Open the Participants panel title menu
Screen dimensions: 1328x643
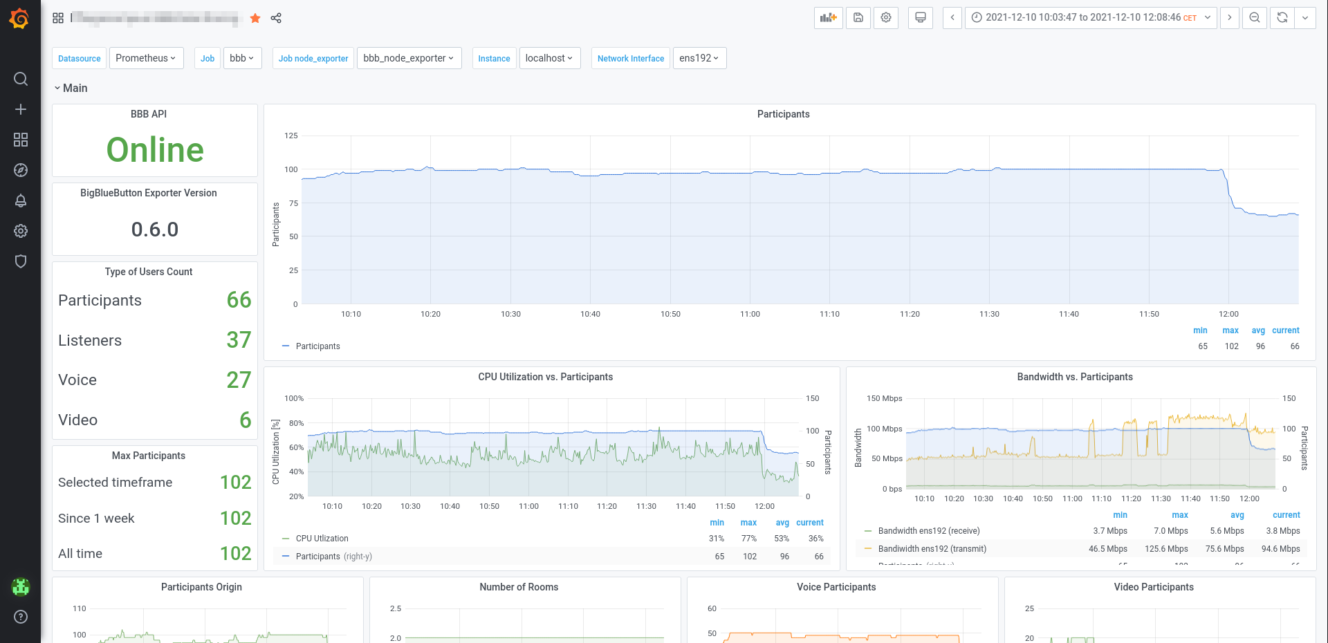[783, 114]
